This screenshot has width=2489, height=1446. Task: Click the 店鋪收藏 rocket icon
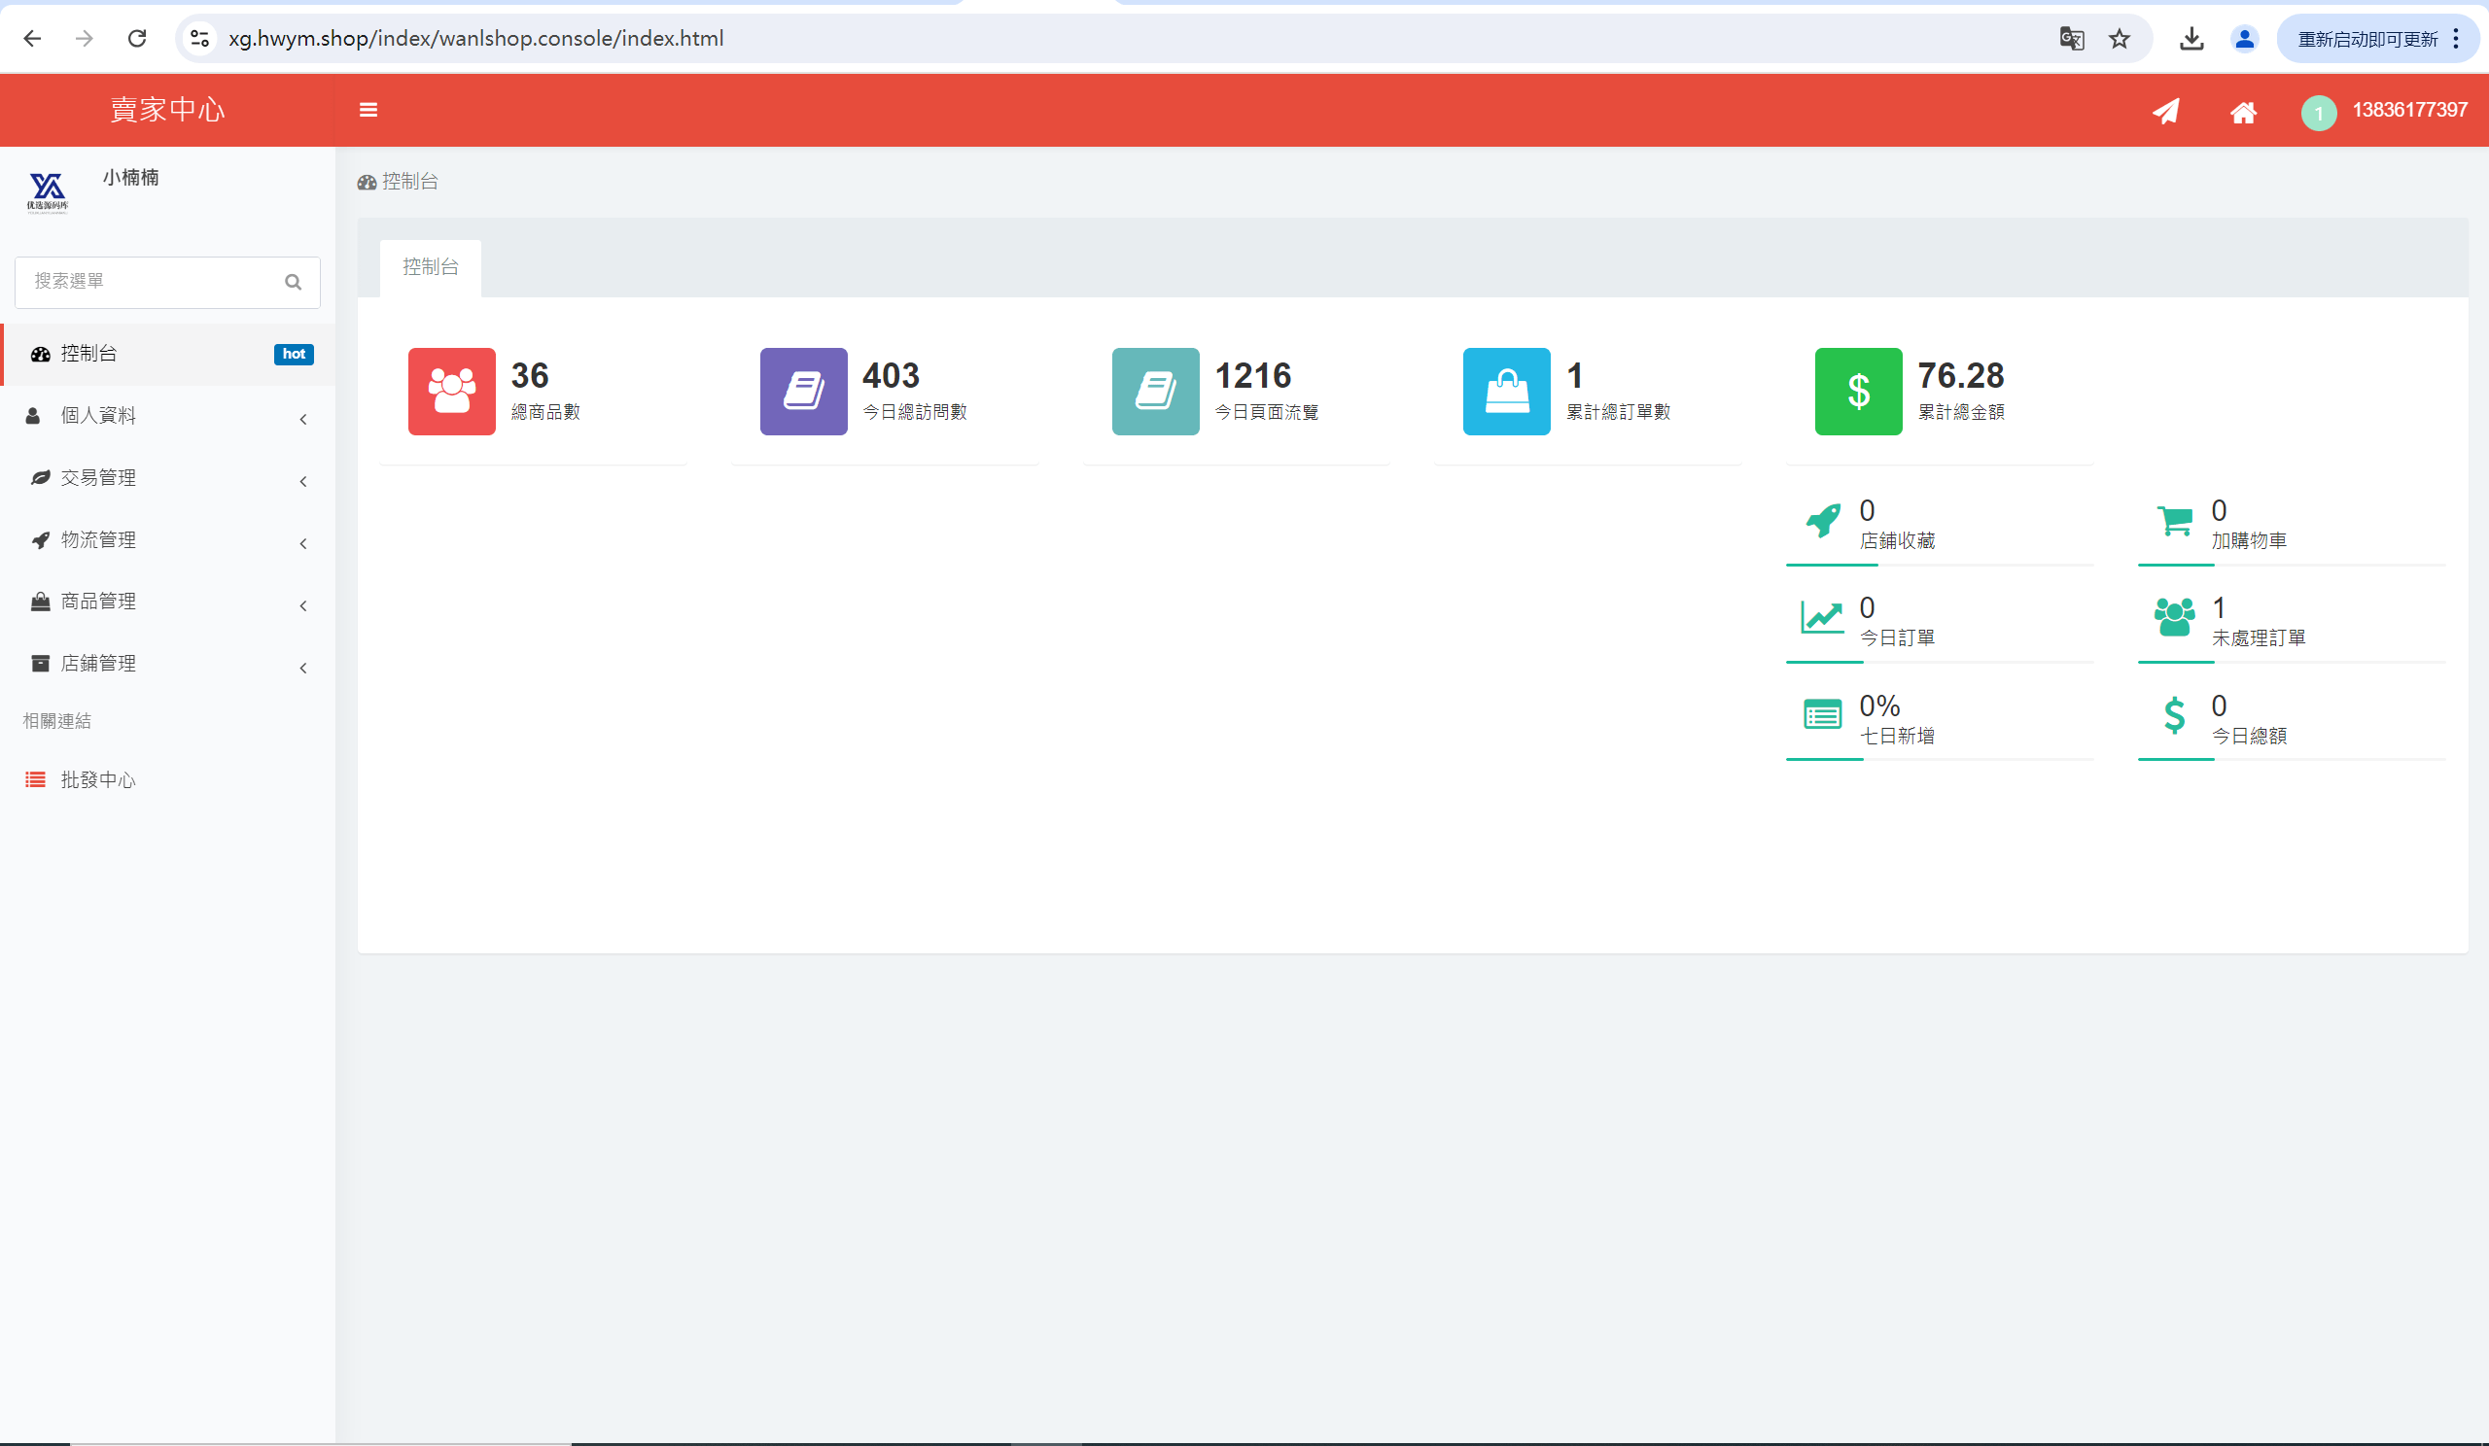(1822, 520)
